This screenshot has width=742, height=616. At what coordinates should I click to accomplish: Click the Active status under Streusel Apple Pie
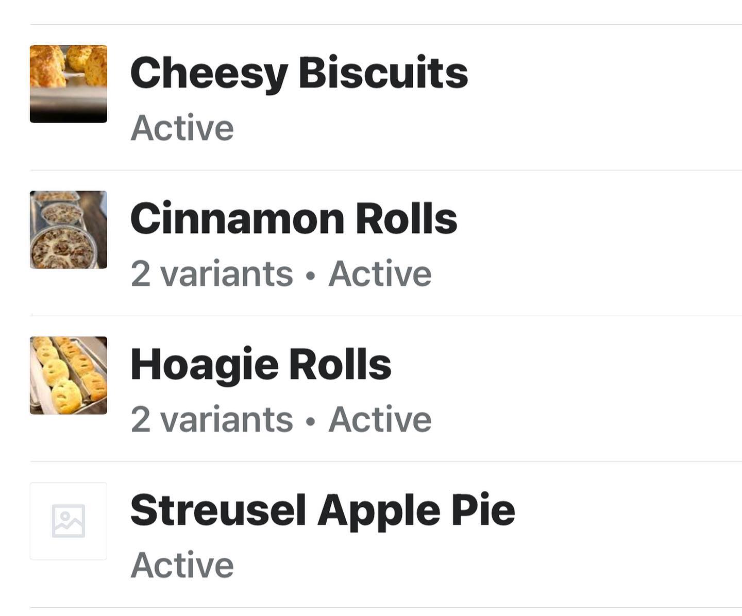pyautogui.click(x=182, y=565)
